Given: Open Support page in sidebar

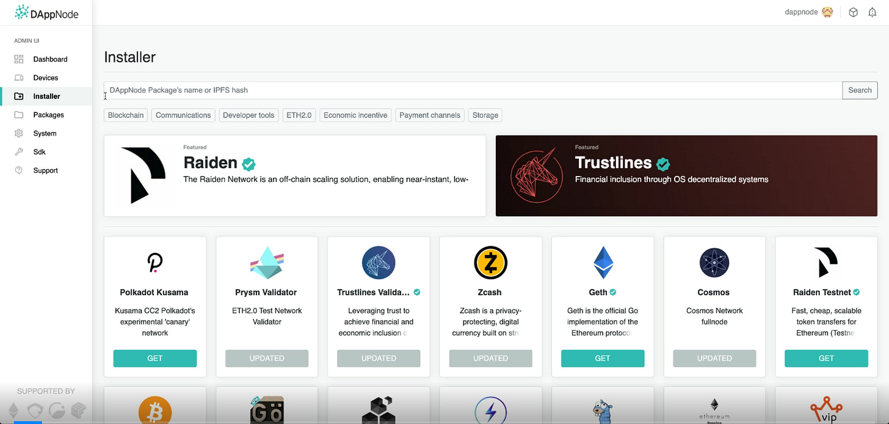Looking at the screenshot, I should click(x=45, y=170).
